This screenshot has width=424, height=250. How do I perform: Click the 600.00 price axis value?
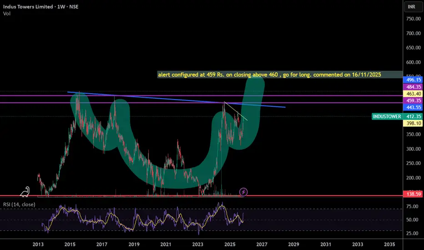(x=414, y=62)
